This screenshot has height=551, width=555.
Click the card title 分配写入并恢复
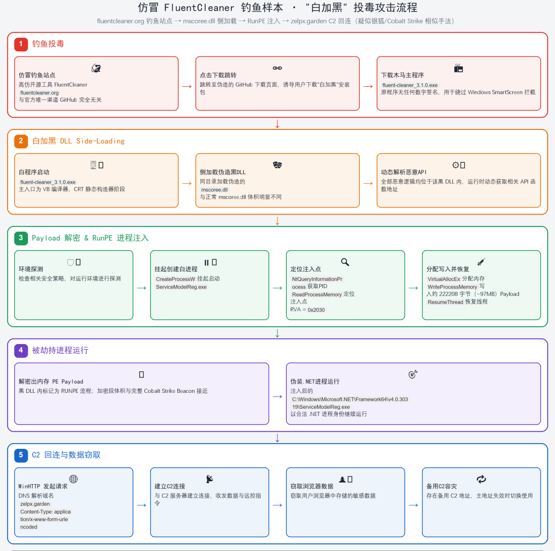coord(448,269)
